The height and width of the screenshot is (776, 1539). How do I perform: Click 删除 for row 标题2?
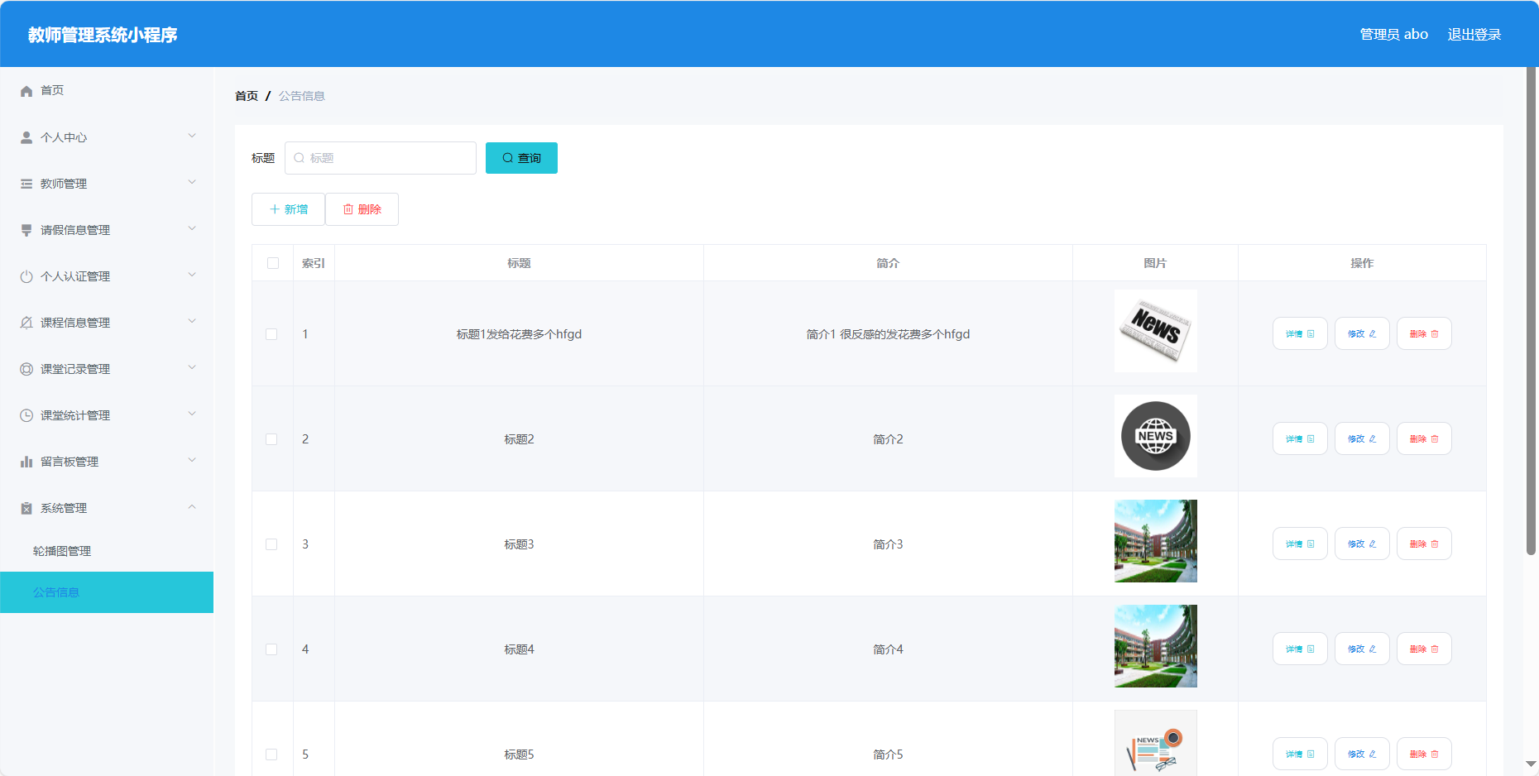[x=1424, y=438]
